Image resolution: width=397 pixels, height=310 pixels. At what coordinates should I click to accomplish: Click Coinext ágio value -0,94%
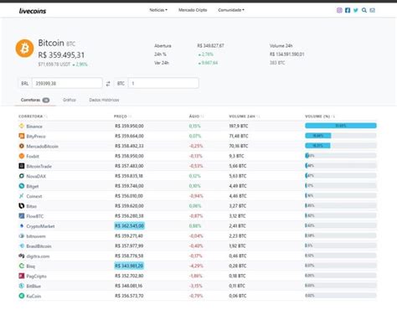196,196
